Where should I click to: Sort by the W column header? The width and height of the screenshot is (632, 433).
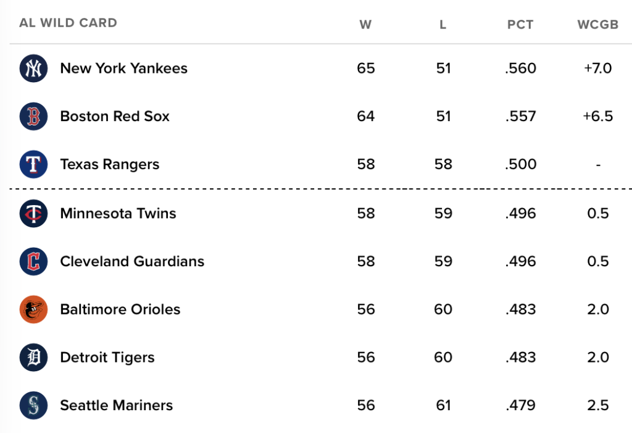[365, 25]
